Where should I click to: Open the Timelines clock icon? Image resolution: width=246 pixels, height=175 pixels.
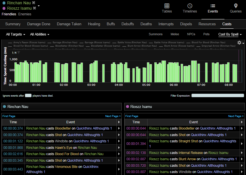pos(190,6)
